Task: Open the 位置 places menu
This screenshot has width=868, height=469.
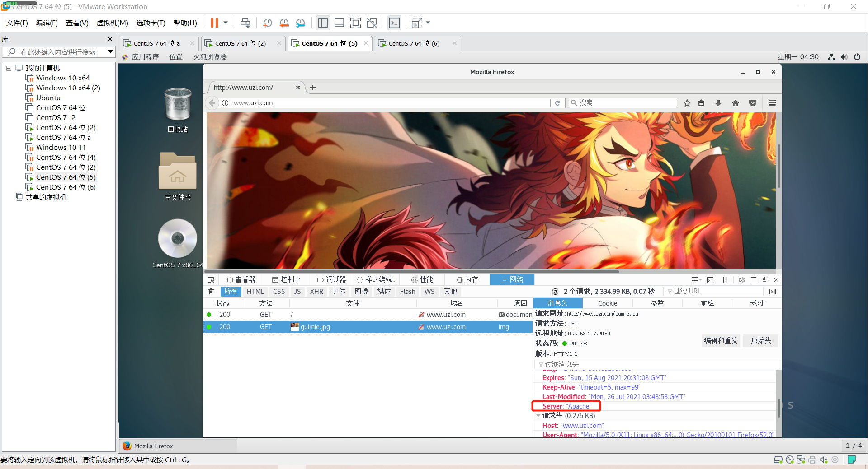Action: point(176,57)
